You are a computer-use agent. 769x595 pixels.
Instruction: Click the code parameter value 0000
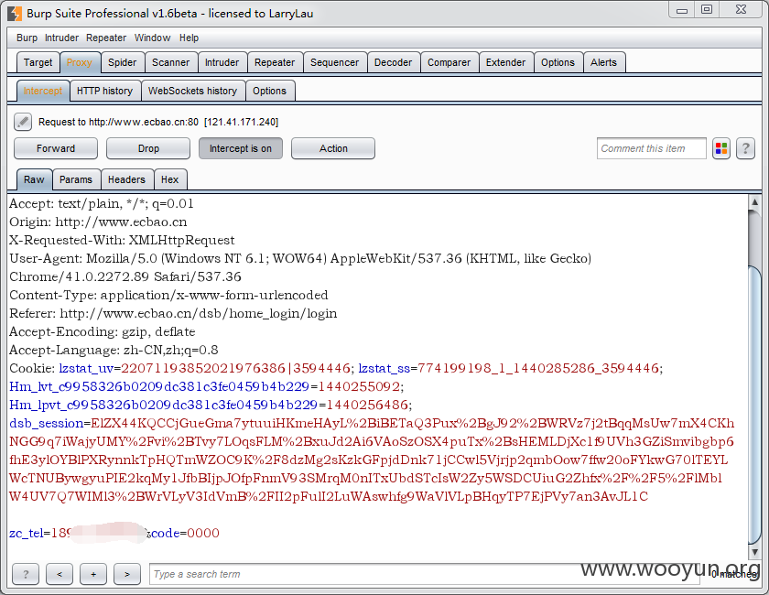click(203, 533)
